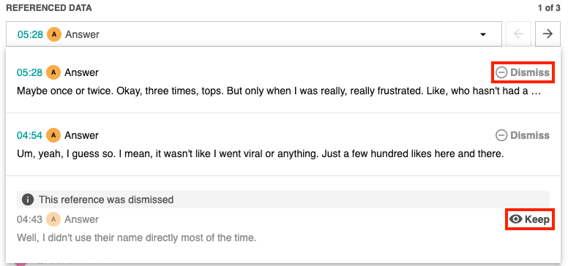Keep the dismissed 04:43 reference

(x=530, y=219)
